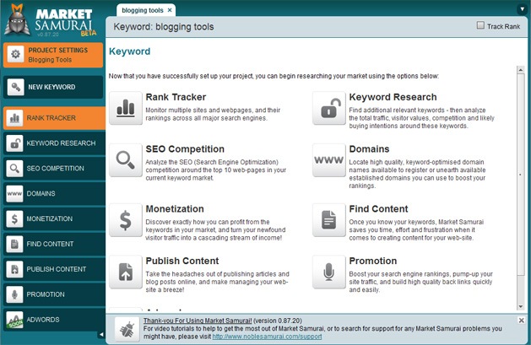Open Find Content heading in main panel
The height and width of the screenshot is (345, 531).
[x=378, y=209]
